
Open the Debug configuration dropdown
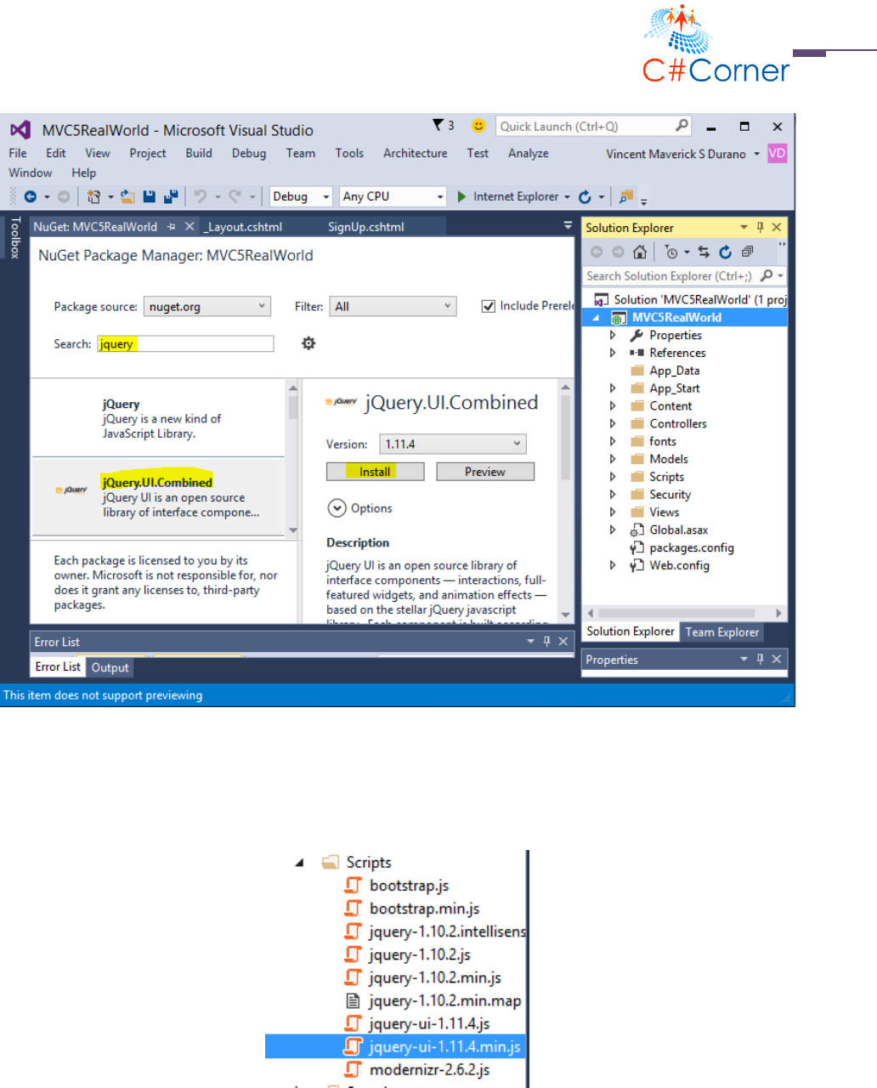(301, 196)
